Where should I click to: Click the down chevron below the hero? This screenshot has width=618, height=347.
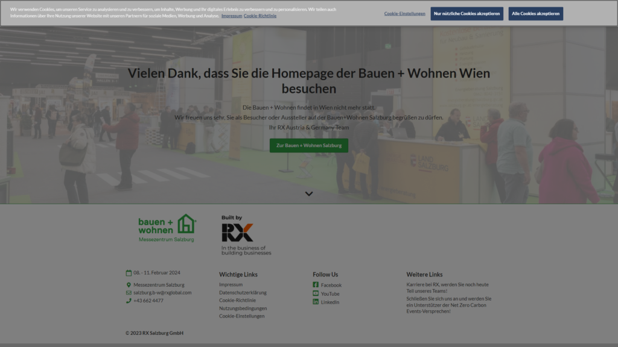(x=308, y=193)
